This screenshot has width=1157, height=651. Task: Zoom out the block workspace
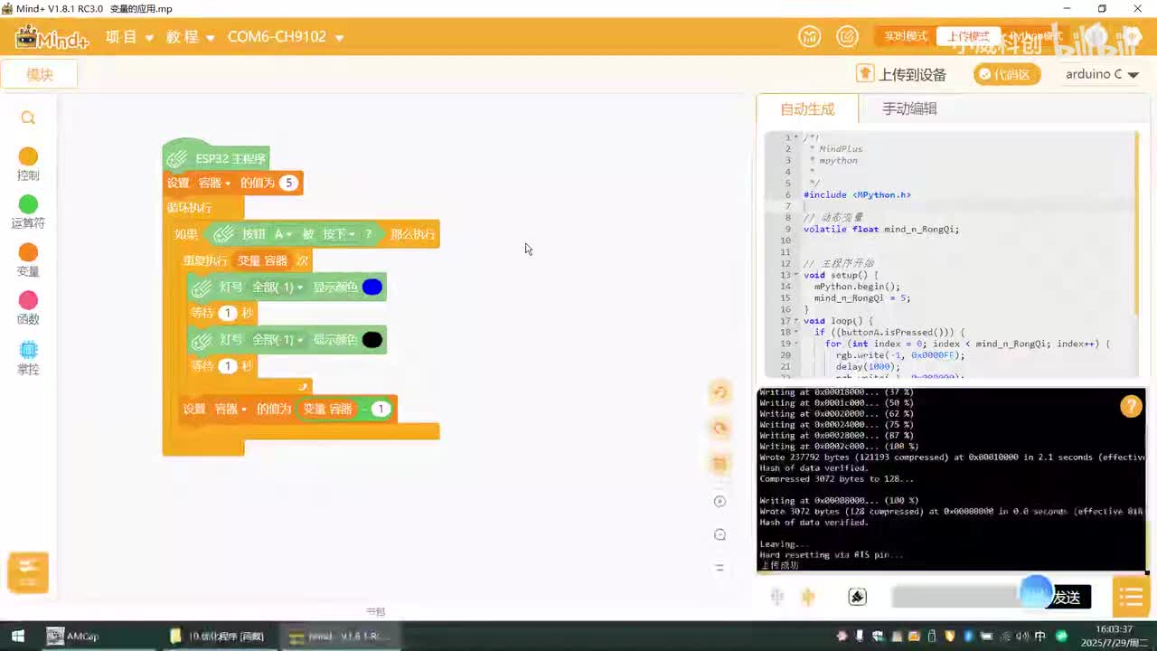pos(720,534)
